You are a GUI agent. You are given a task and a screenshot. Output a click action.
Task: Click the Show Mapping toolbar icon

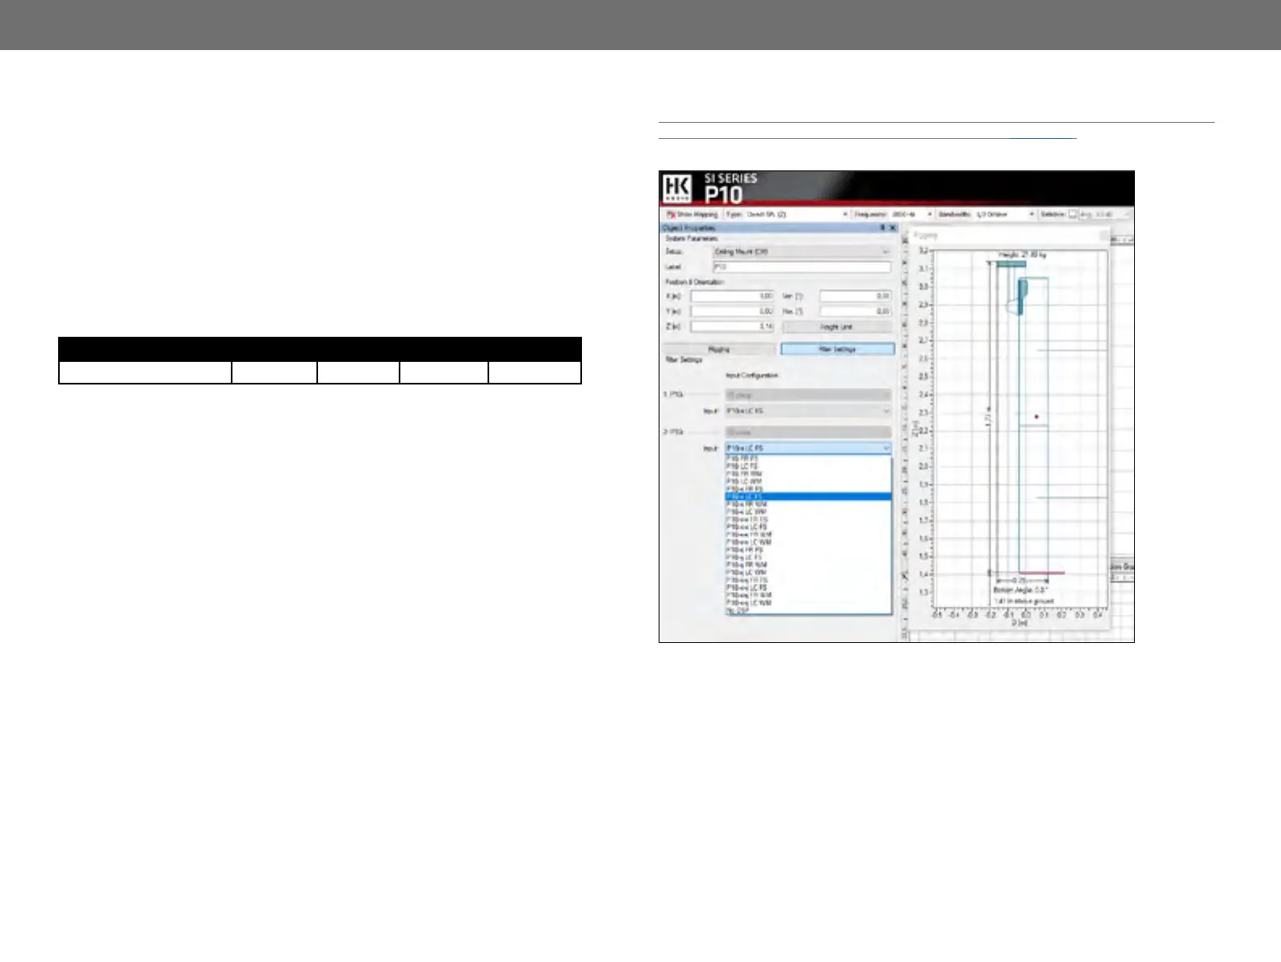670,215
